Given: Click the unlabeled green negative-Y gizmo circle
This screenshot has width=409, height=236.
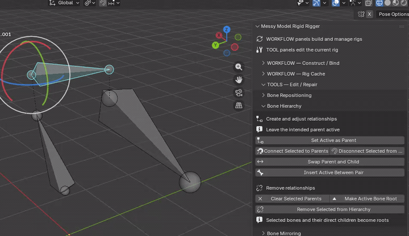Looking at the screenshot, I should point(238,37).
